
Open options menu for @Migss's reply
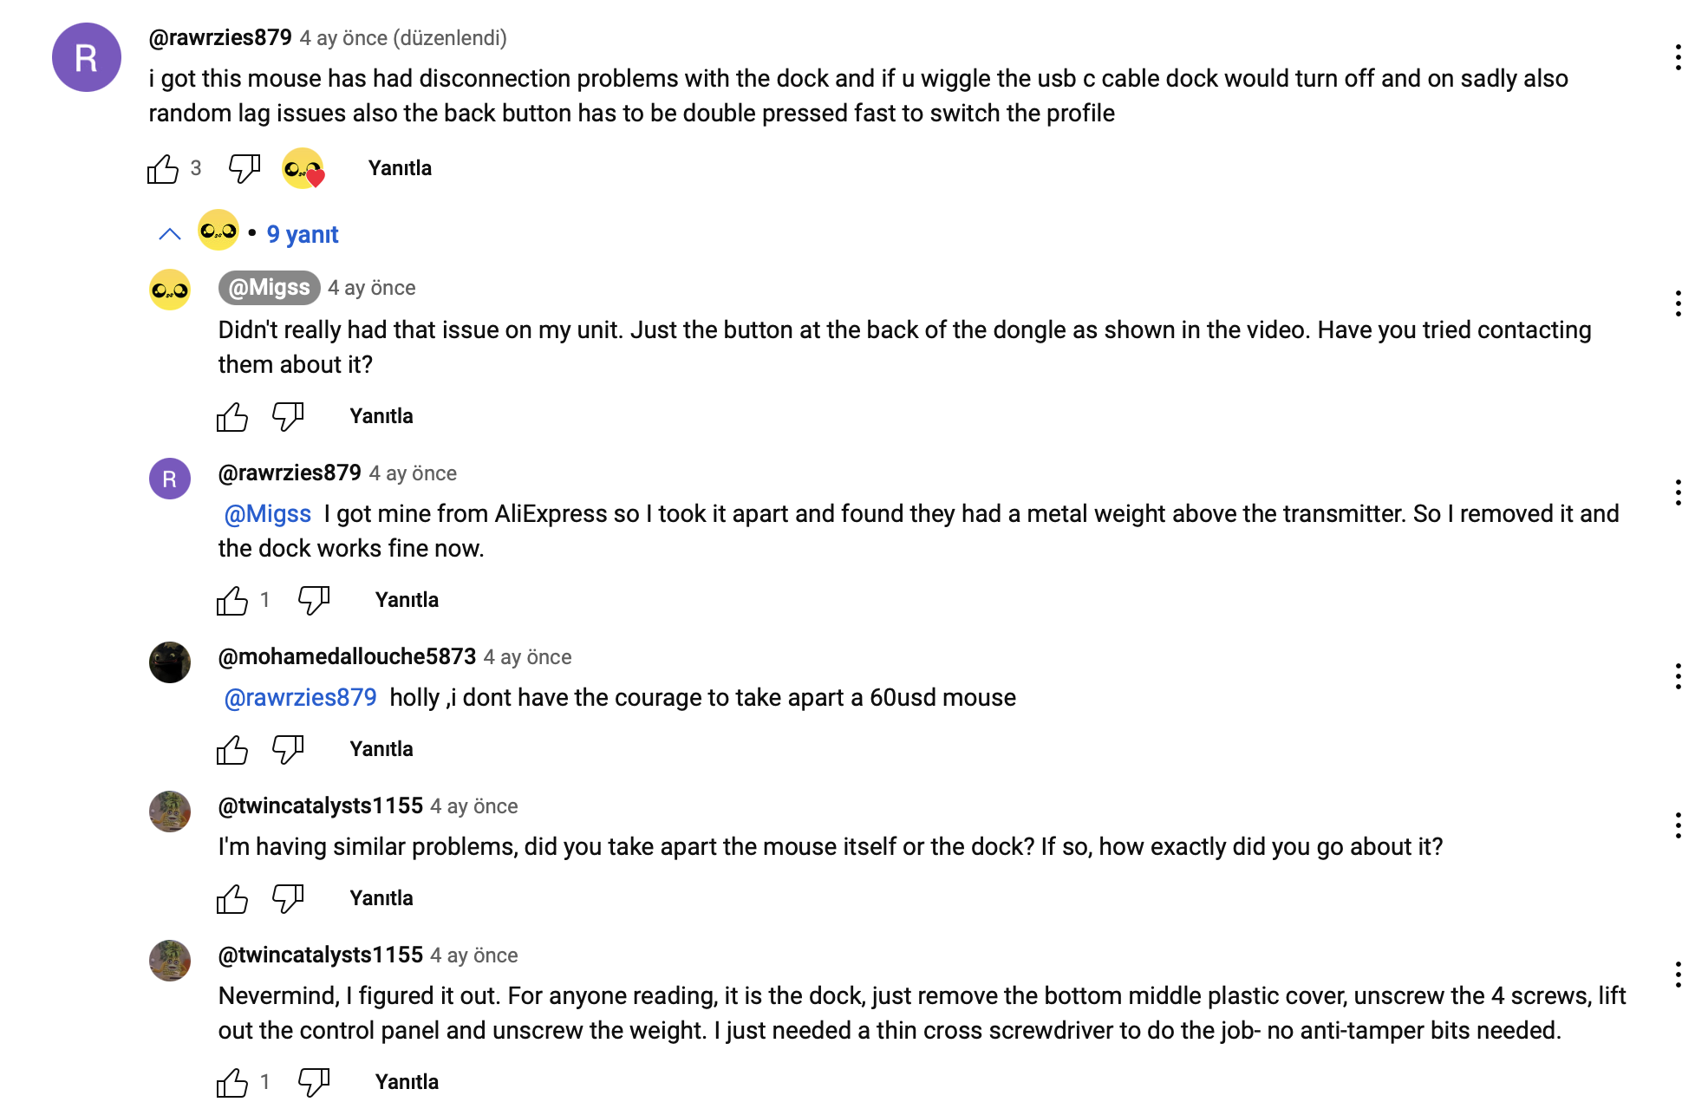point(1679,303)
